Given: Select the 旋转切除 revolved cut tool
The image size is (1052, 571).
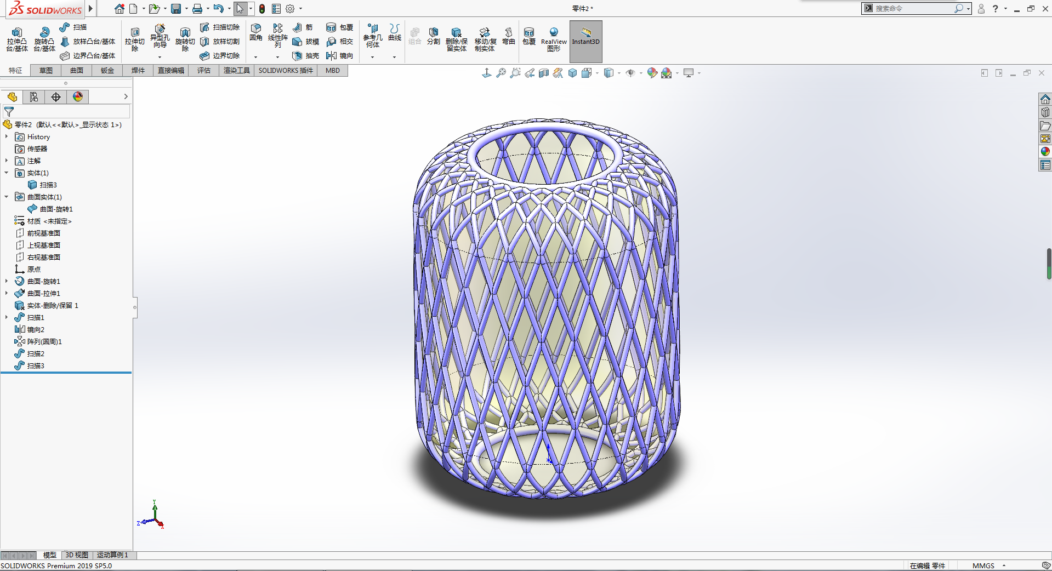Looking at the screenshot, I should click(x=185, y=39).
